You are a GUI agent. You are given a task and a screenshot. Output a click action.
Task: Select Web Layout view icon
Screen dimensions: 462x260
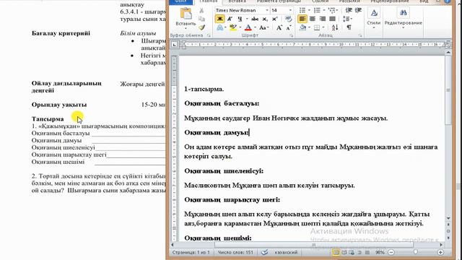[352, 252]
